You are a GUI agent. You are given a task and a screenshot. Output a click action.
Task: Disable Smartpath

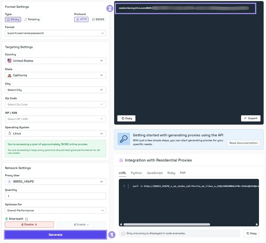[29, 225]
